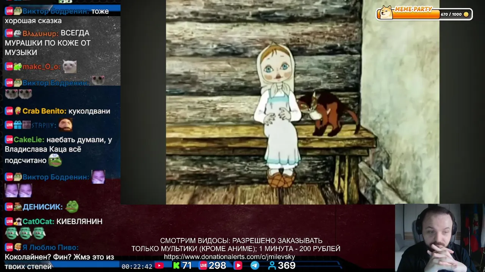Click the ДЕНИСИК username in chat
Screen dimensions: 485x272
point(42,207)
